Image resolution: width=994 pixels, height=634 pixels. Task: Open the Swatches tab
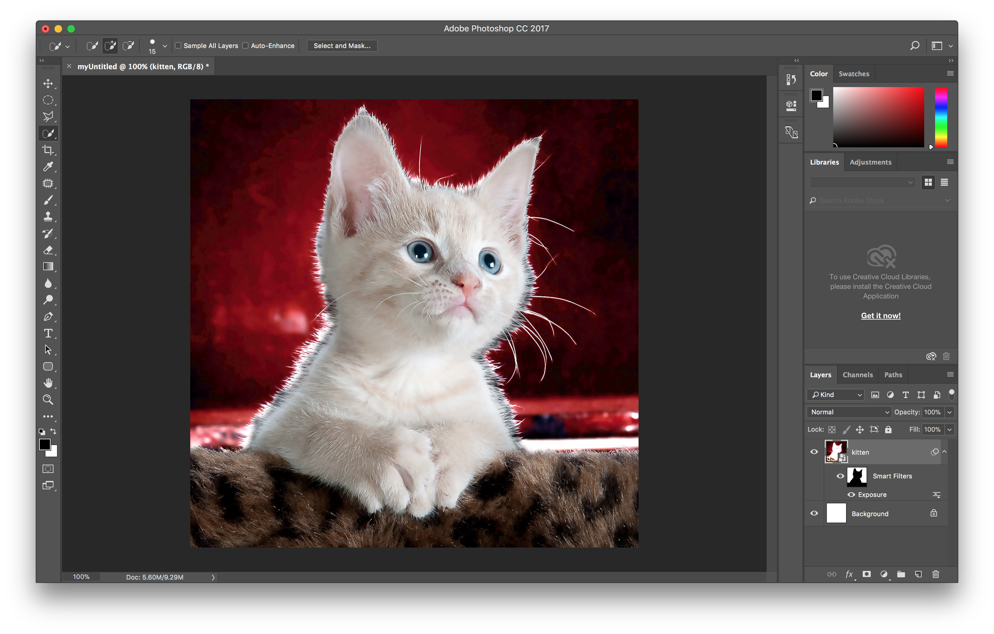(854, 73)
